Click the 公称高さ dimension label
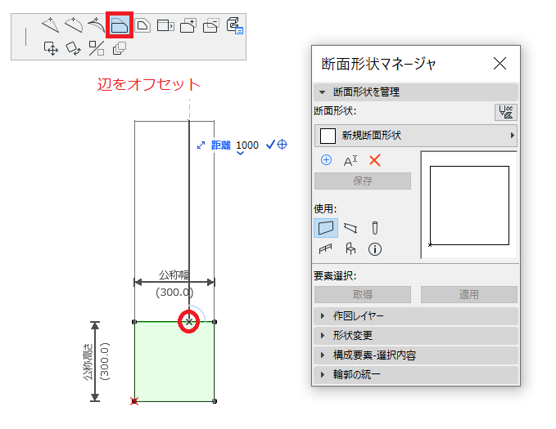This screenshot has height=429, width=556. (88, 361)
